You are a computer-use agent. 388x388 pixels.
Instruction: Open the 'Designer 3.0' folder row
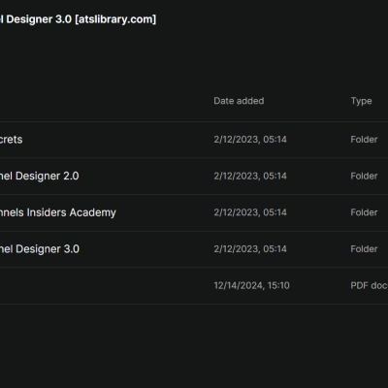tap(194, 249)
